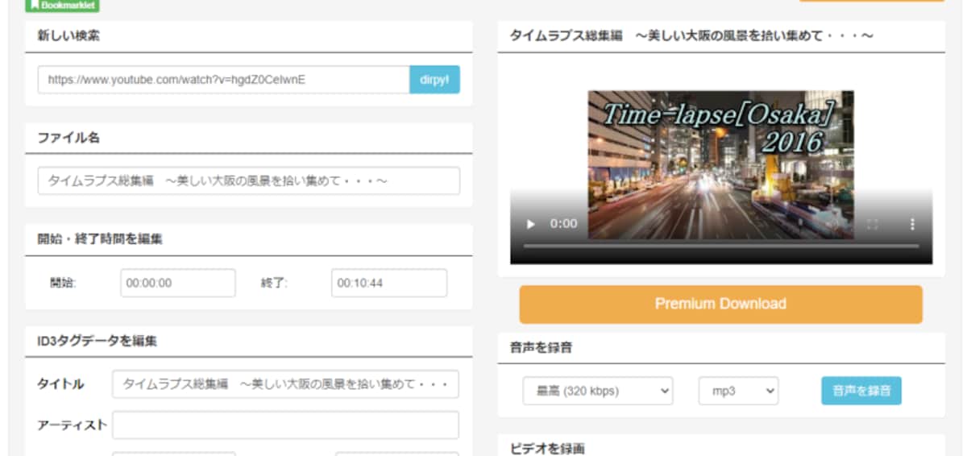The height and width of the screenshot is (456, 967).
Task: Click the タイトル title input field
Action: click(x=285, y=384)
